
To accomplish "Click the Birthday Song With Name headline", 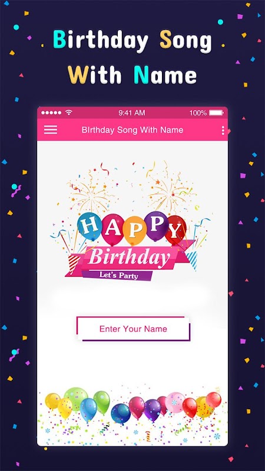I will [x=132, y=57].
